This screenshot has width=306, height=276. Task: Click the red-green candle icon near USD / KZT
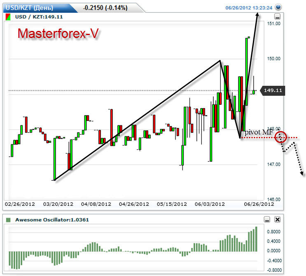tap(8, 17)
